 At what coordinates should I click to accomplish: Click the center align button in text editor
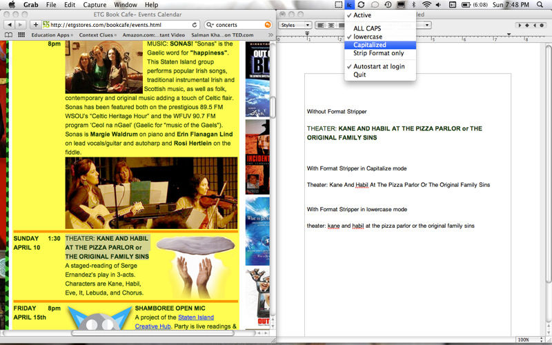point(331,25)
